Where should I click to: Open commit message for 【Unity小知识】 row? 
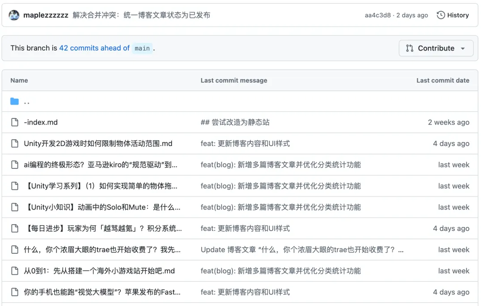coord(280,207)
